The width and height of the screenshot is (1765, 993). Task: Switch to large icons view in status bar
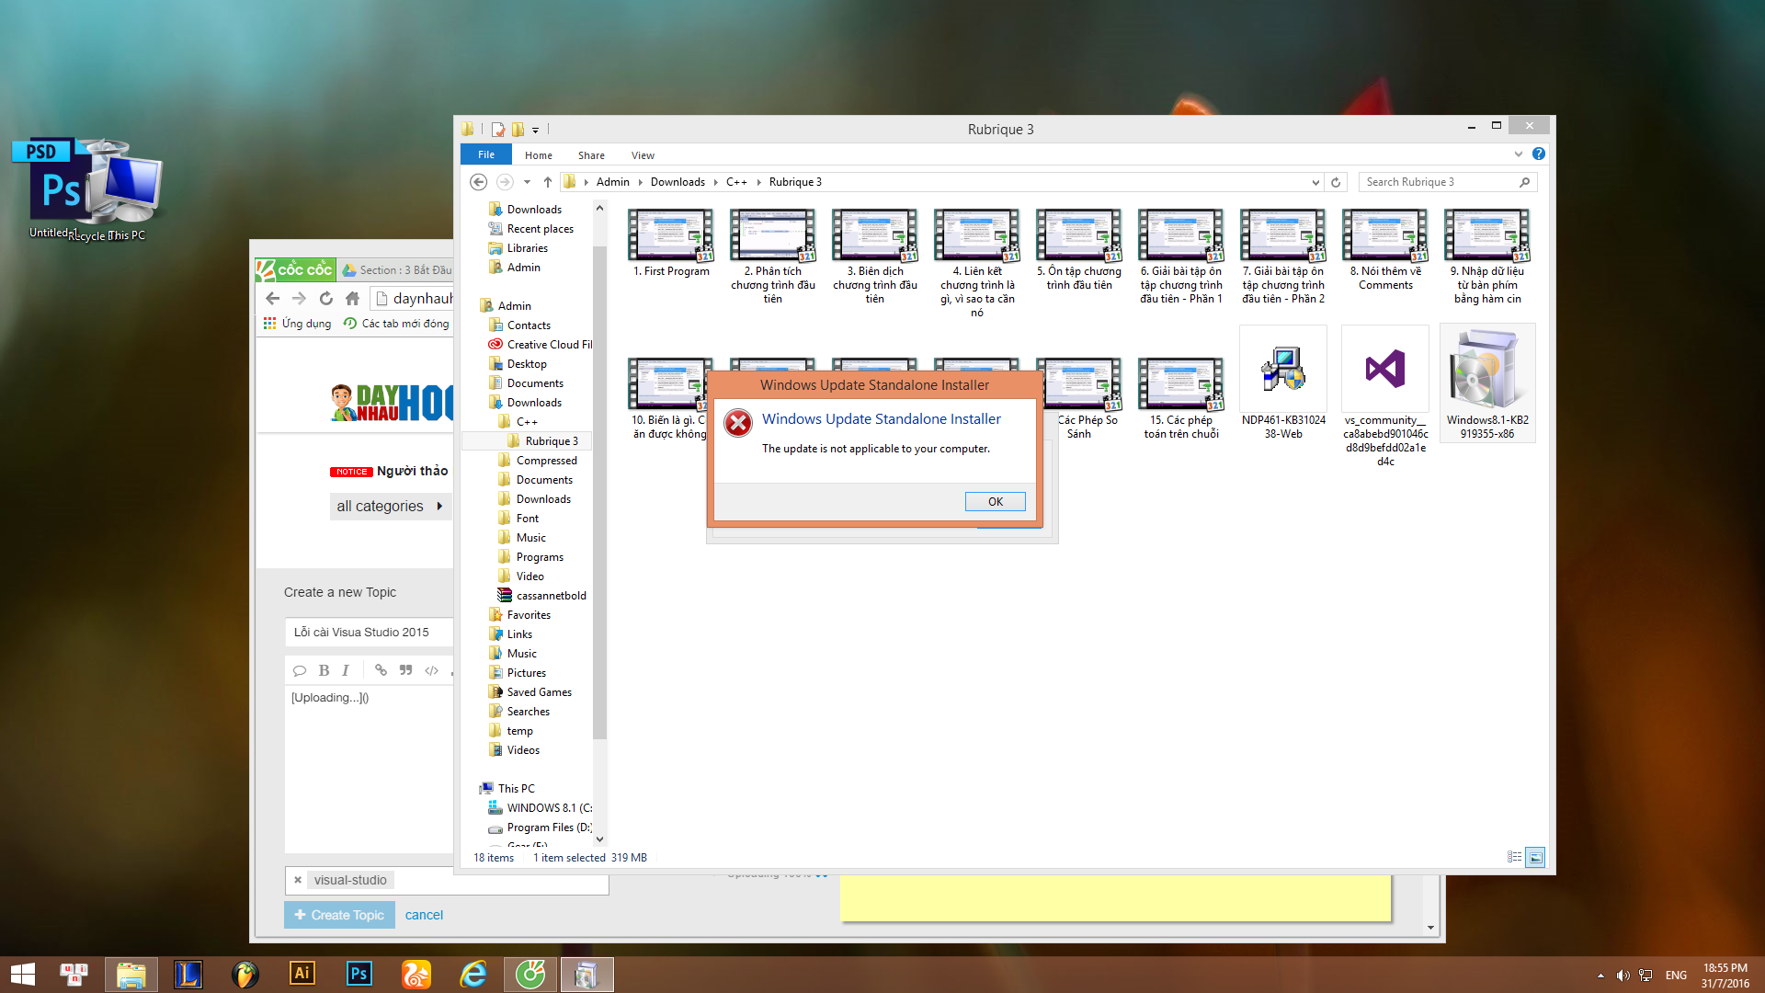[1535, 857]
